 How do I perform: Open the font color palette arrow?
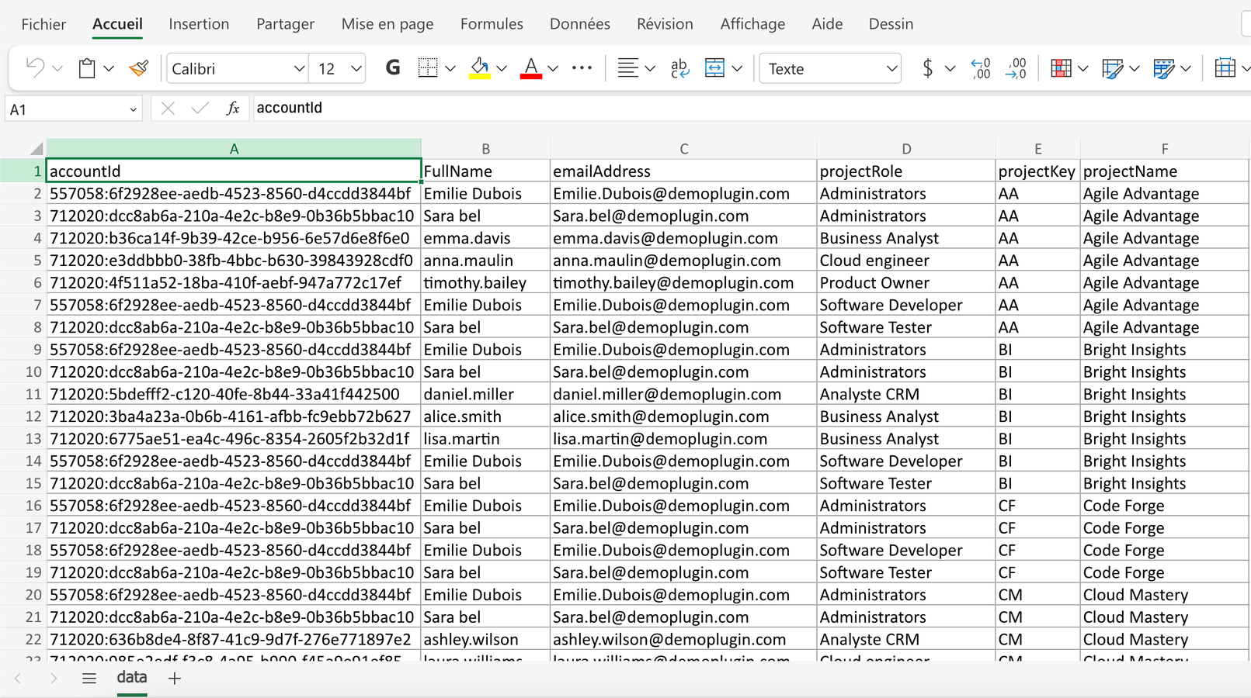tap(553, 69)
